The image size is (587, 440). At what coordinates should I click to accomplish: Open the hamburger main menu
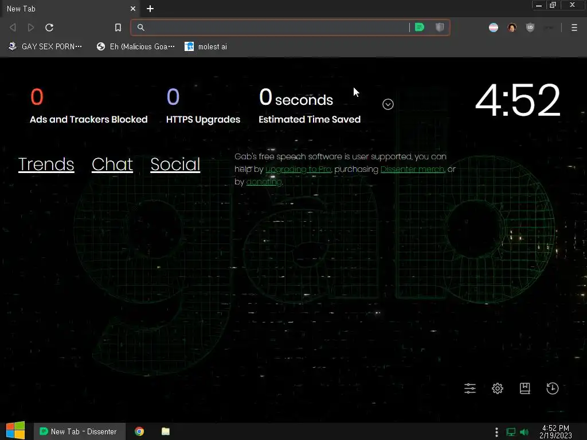pyautogui.click(x=574, y=27)
